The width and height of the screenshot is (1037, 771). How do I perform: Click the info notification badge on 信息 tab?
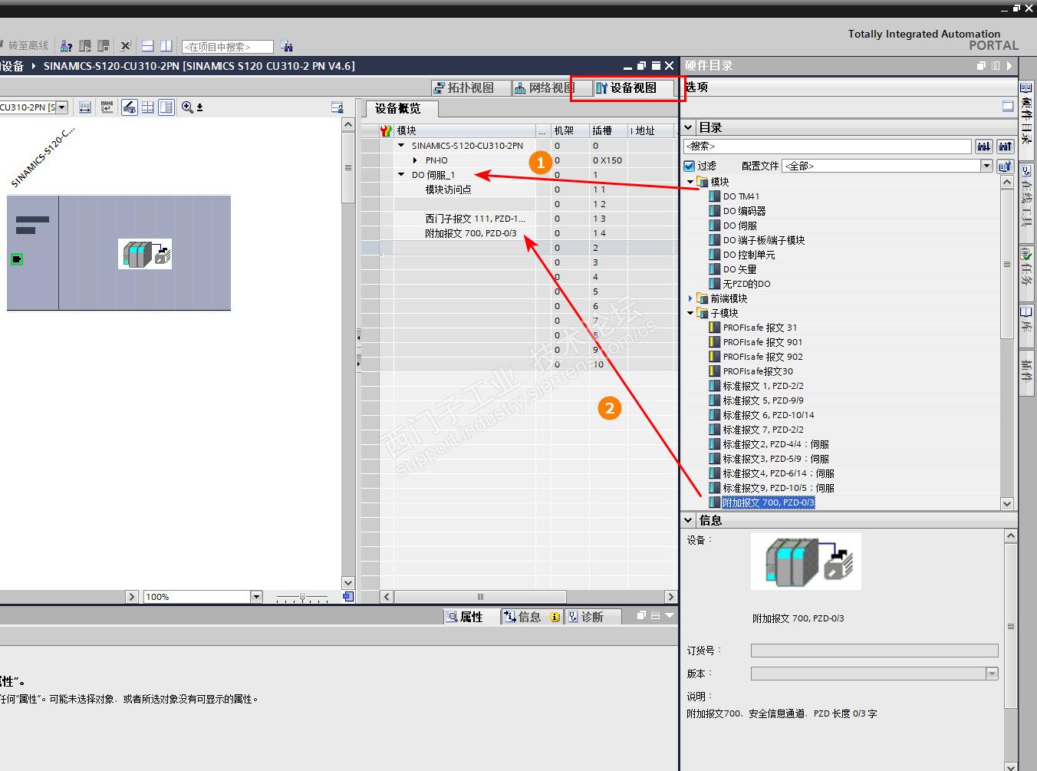(555, 617)
